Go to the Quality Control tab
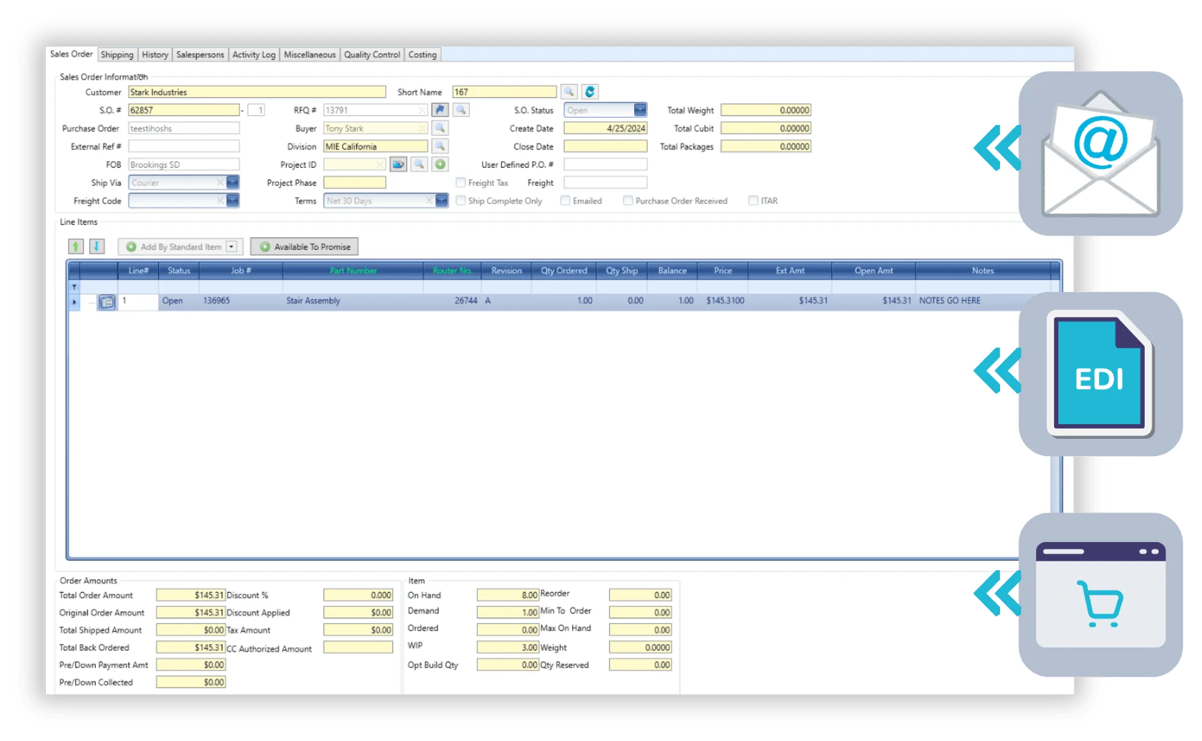Screen dimensions: 1202x741 [x=372, y=55]
